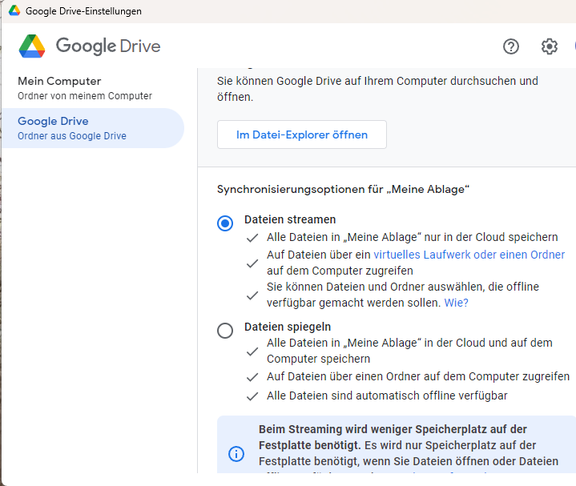Click checkmark beside "Alle Dateien sind automatisch offline verfügbar"
Viewport: 576px width, 486px height.
tap(252, 396)
